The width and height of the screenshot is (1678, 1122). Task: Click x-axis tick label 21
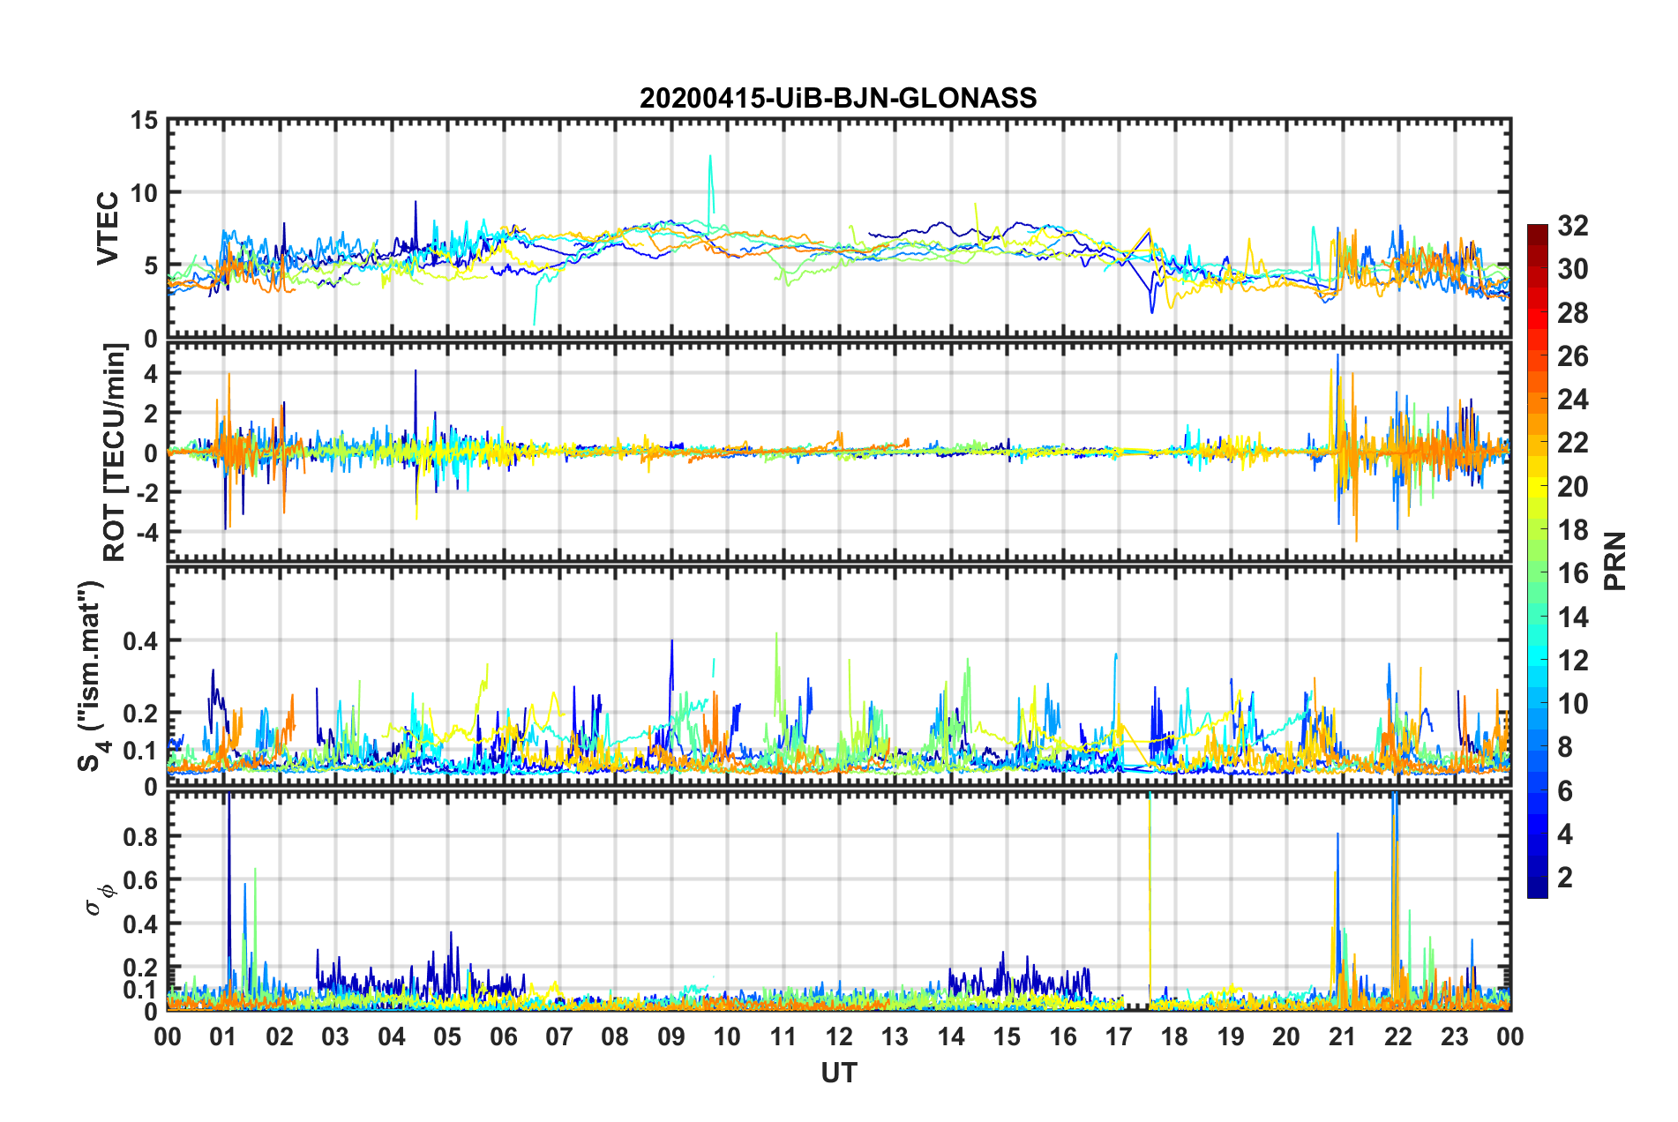point(1342,1036)
